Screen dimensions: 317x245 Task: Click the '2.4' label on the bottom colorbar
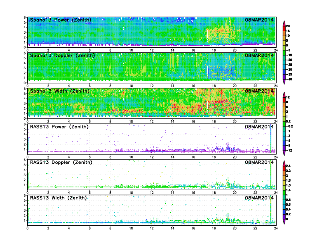click(x=288, y=166)
